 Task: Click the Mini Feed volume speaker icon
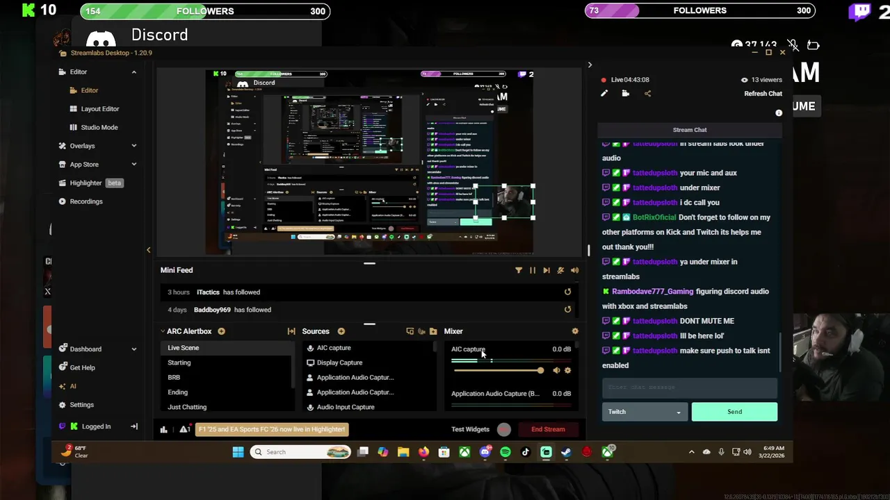tap(574, 270)
